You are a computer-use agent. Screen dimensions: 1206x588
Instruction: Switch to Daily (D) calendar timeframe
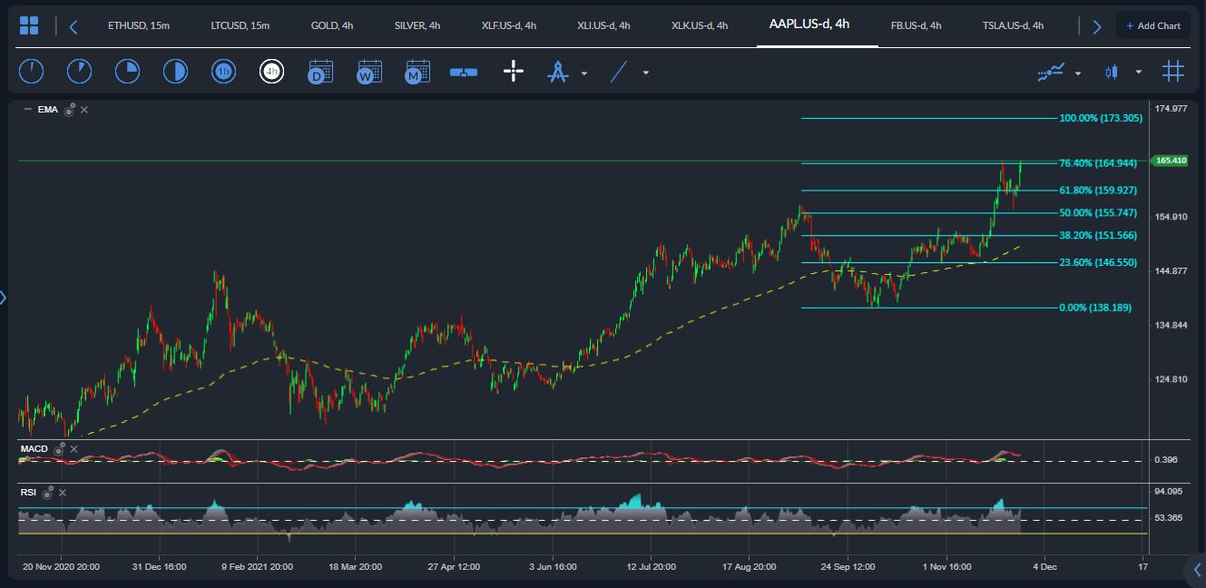[x=320, y=72]
